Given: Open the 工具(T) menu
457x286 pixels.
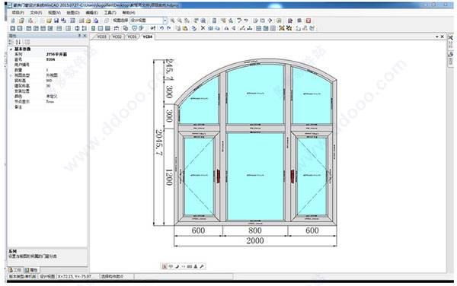Looking at the screenshot, I should click(x=110, y=13).
